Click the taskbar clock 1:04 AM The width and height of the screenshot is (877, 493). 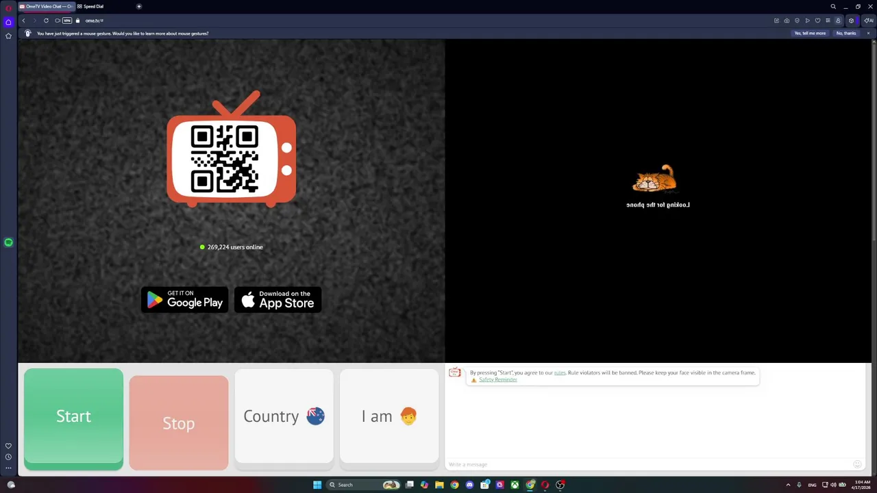(x=863, y=485)
